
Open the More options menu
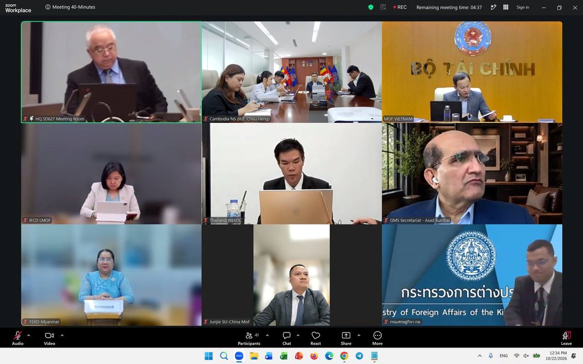coord(377,338)
